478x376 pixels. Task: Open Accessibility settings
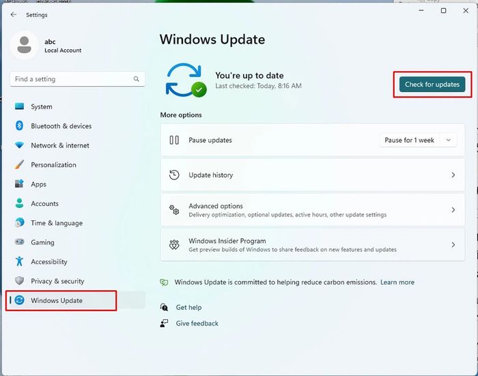point(77,261)
